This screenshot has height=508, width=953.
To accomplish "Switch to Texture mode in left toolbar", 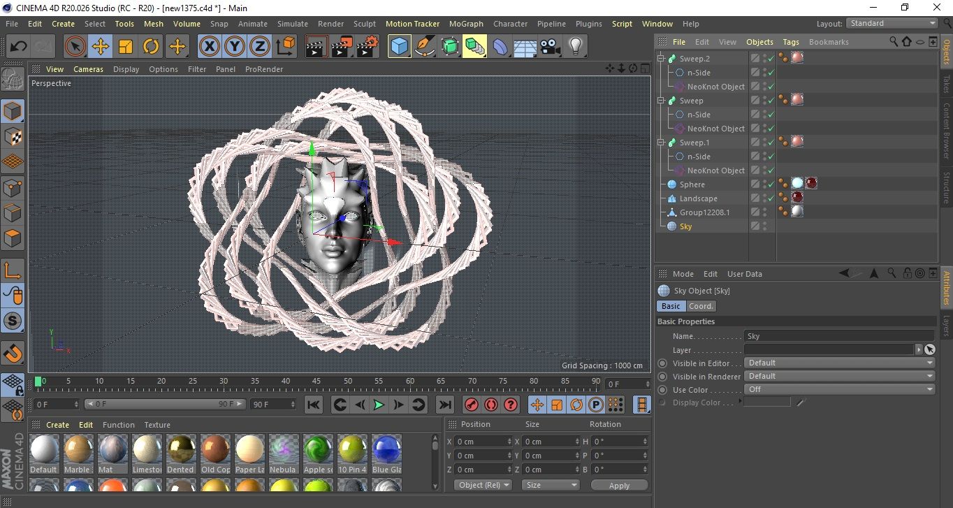I will (13, 137).
